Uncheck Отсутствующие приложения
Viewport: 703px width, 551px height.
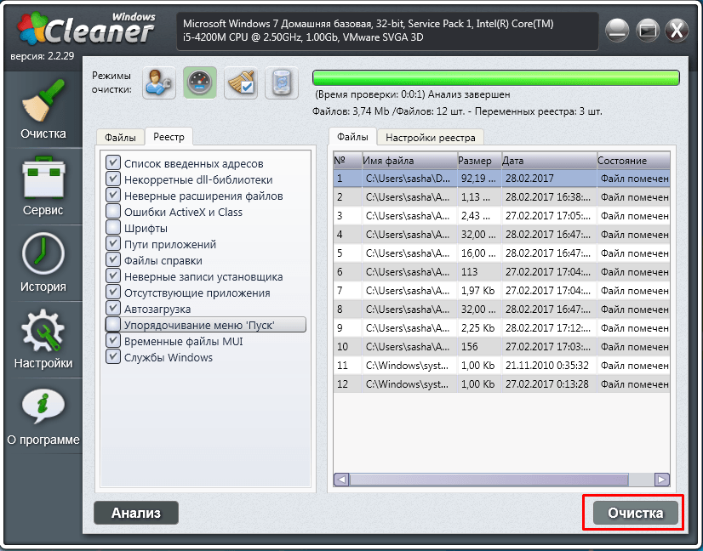coord(113,292)
